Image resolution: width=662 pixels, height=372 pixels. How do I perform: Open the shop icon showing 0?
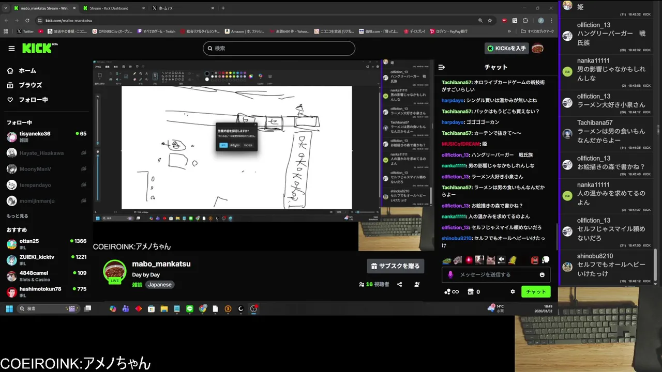(474, 292)
